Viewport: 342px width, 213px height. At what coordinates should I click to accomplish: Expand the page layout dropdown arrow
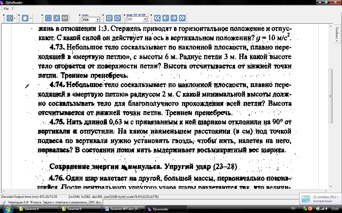pos(30,18)
